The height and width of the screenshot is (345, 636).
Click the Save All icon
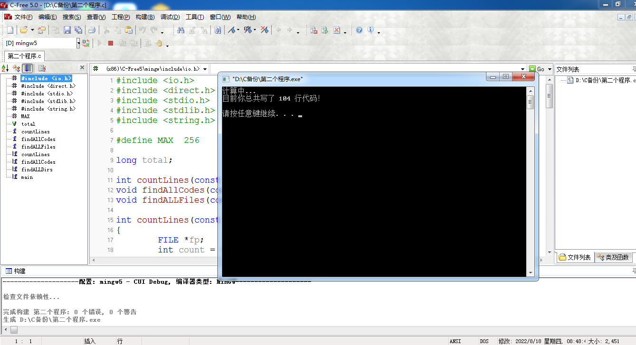(78, 30)
